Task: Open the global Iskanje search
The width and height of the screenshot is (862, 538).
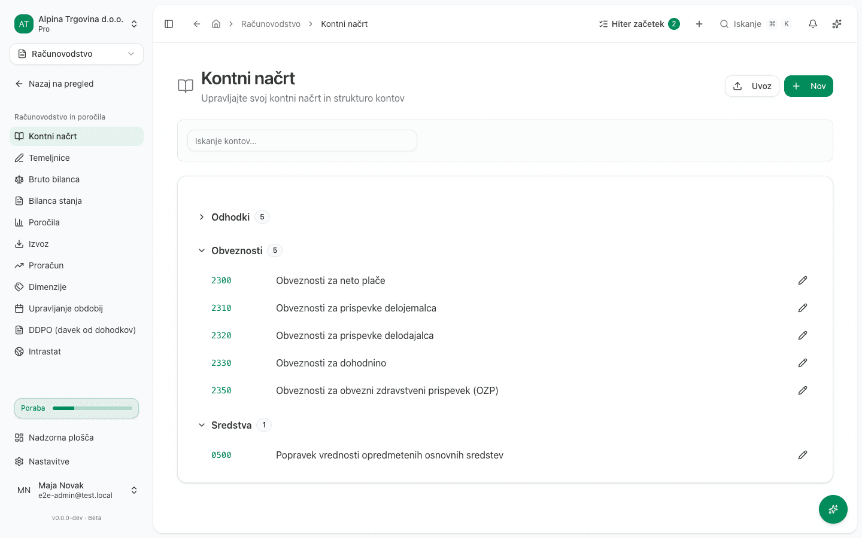Action: [x=755, y=24]
